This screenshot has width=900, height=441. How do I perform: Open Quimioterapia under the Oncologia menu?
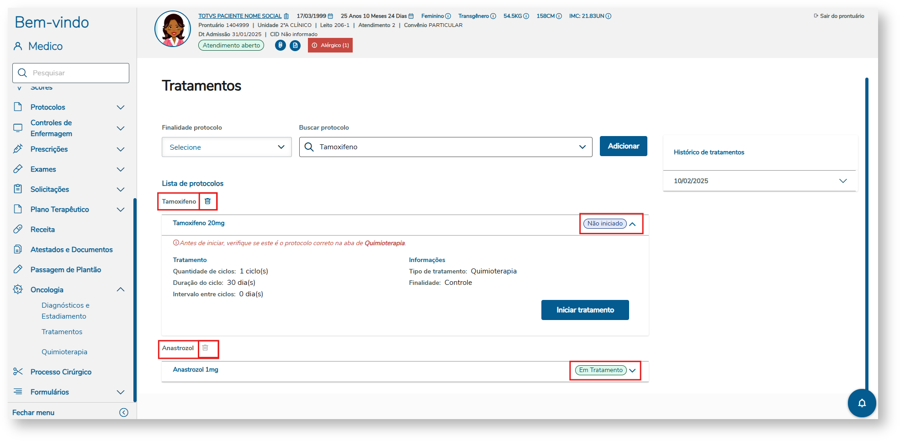pyautogui.click(x=64, y=352)
